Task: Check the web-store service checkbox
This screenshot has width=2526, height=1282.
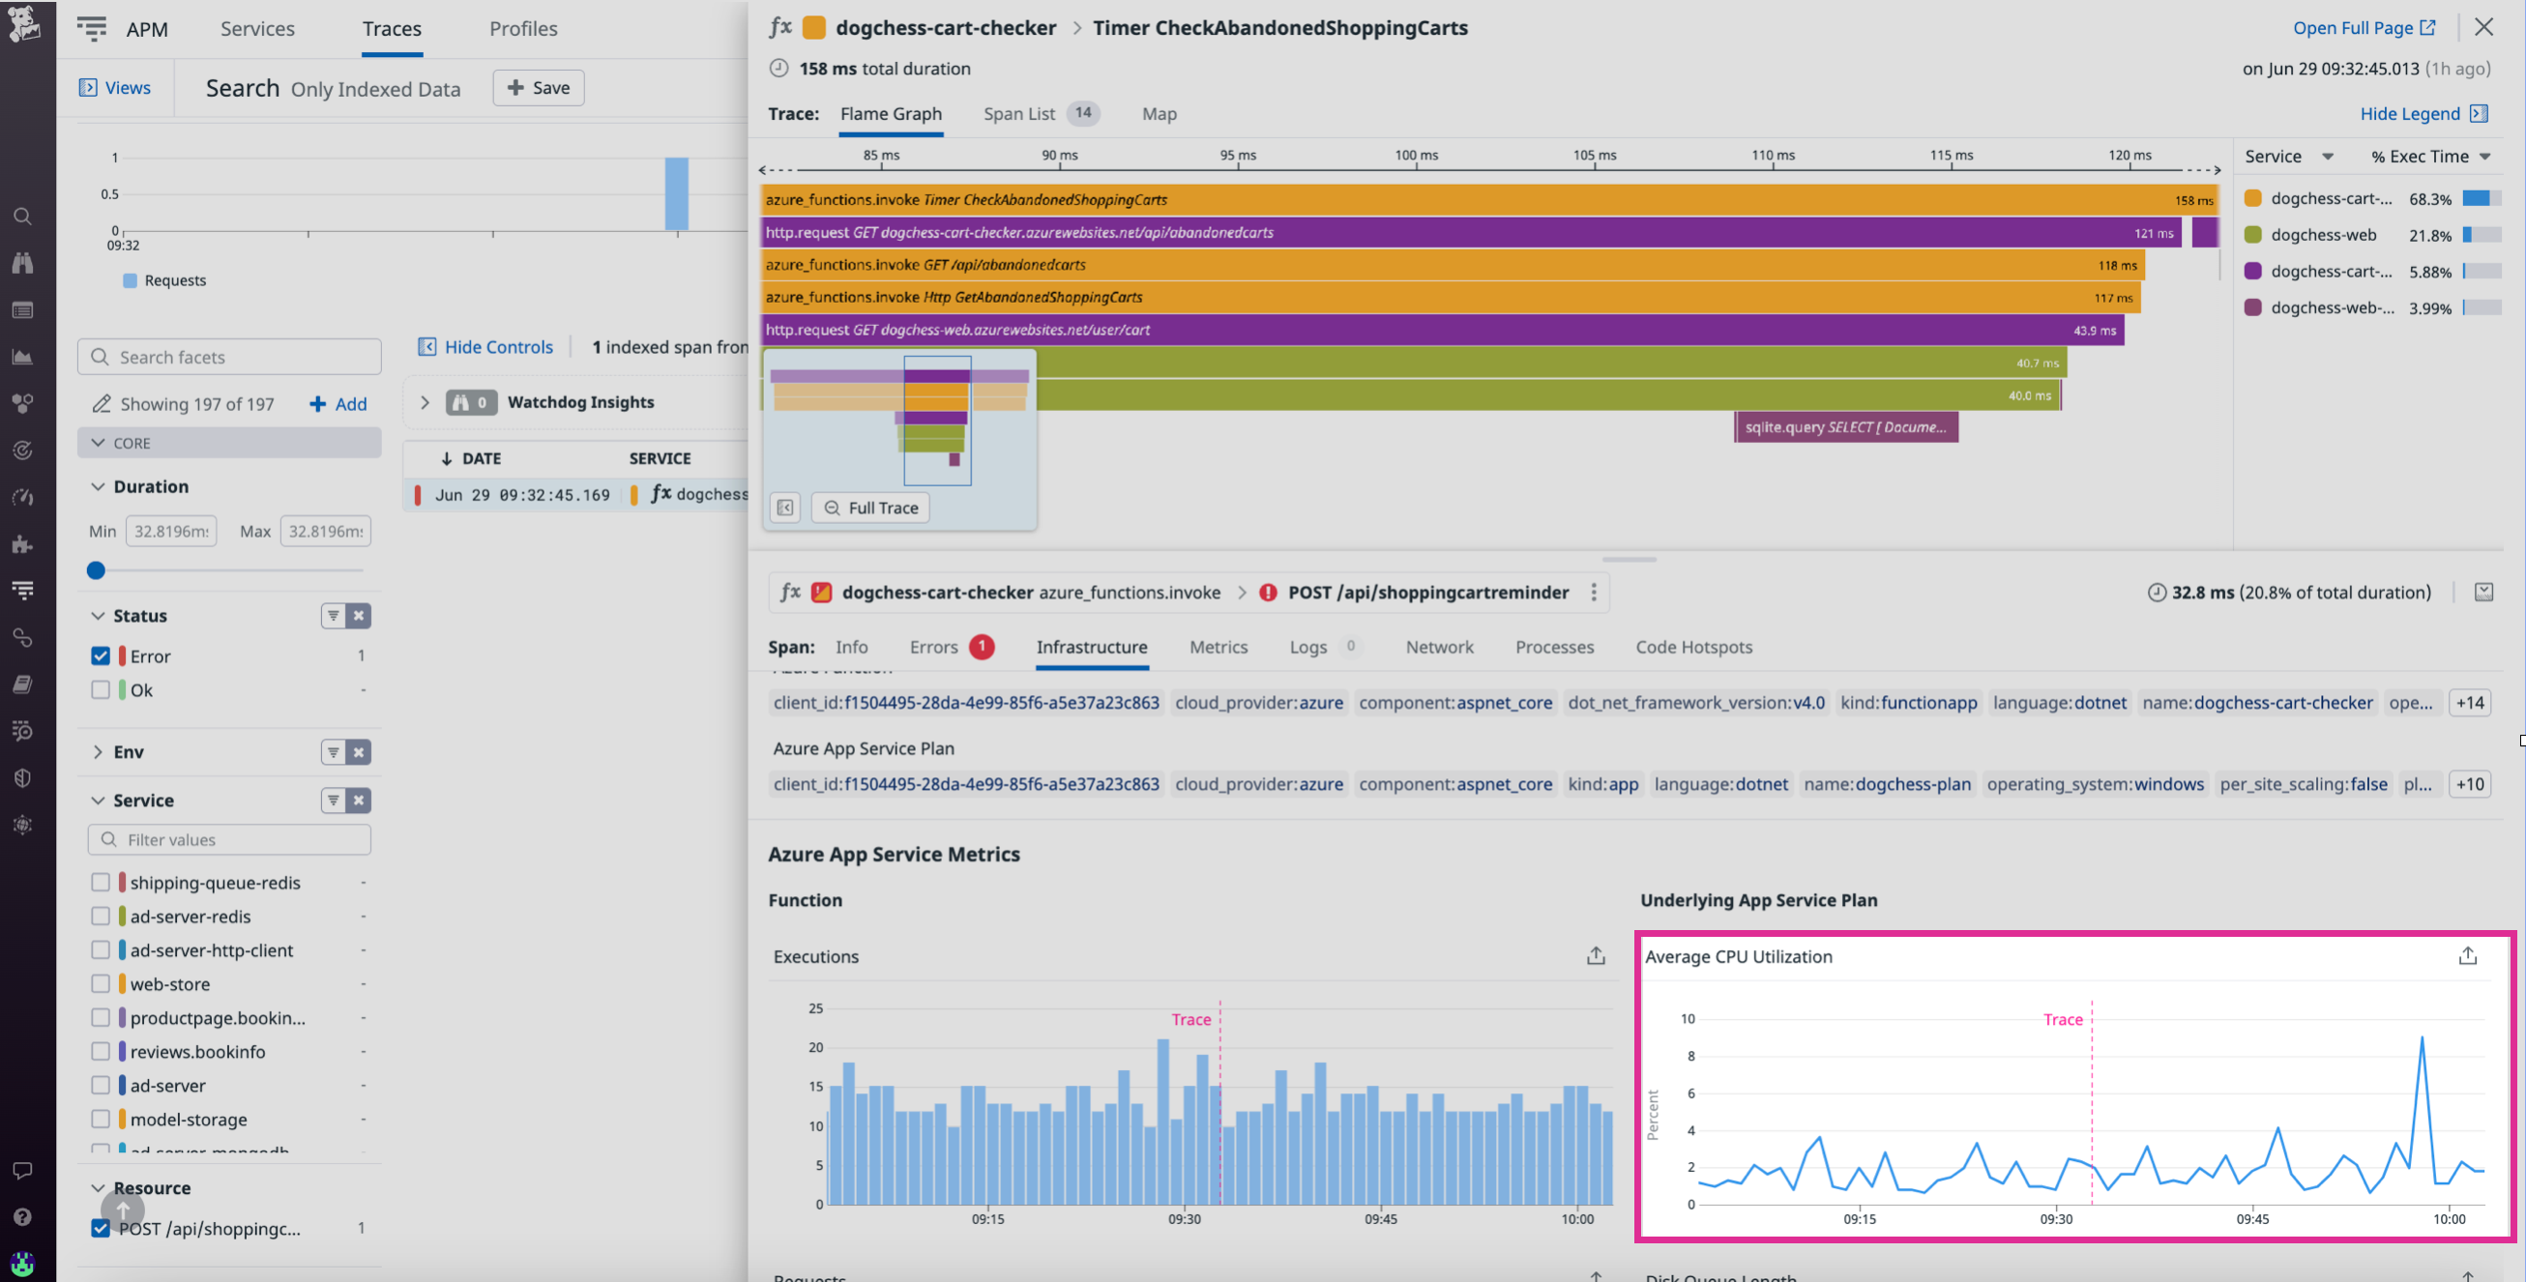Action: pos(100,984)
